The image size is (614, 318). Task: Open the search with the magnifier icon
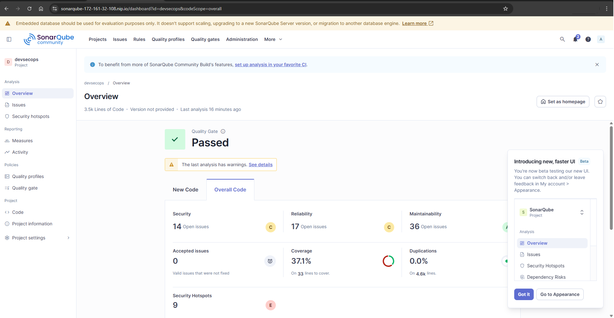tap(562, 39)
